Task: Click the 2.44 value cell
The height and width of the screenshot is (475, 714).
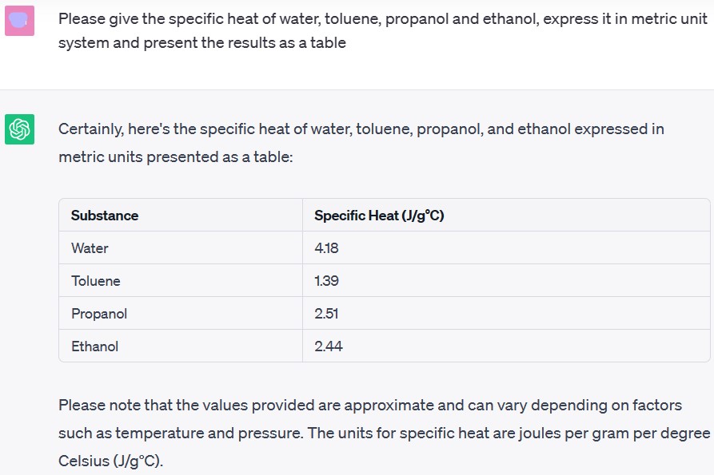Action: [x=328, y=346]
